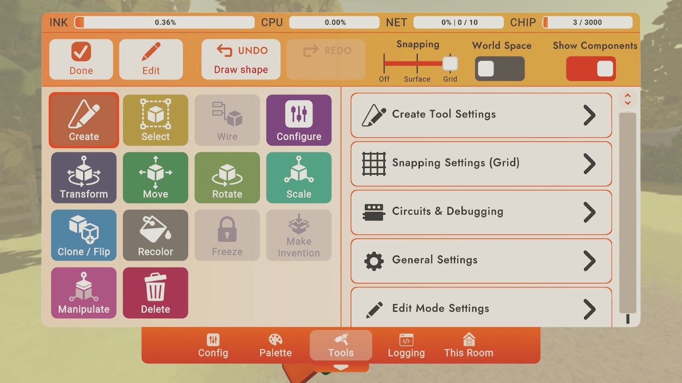Select the Freeze lock tool
Viewport: 682px width, 383px height.
tap(227, 235)
